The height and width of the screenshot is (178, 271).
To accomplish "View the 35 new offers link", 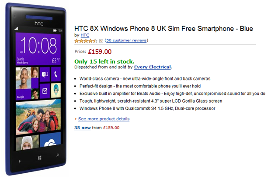I will [x=83, y=128].
